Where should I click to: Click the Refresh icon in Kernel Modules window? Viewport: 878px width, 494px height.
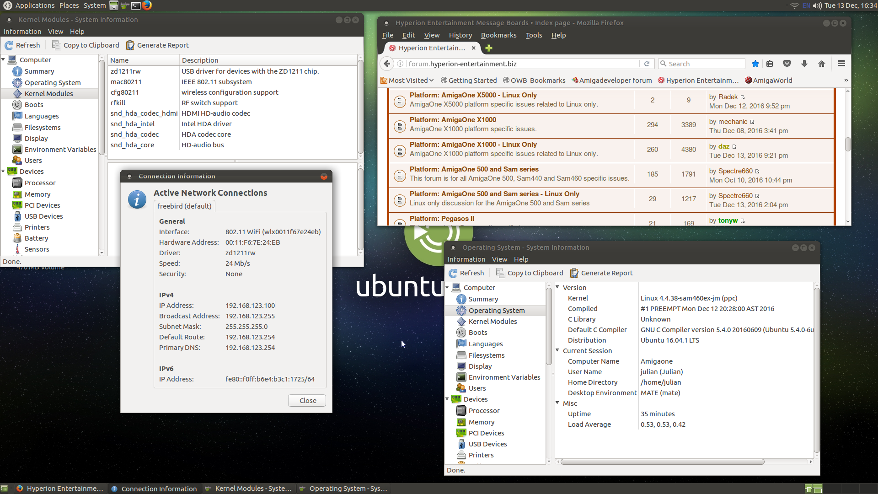point(9,45)
